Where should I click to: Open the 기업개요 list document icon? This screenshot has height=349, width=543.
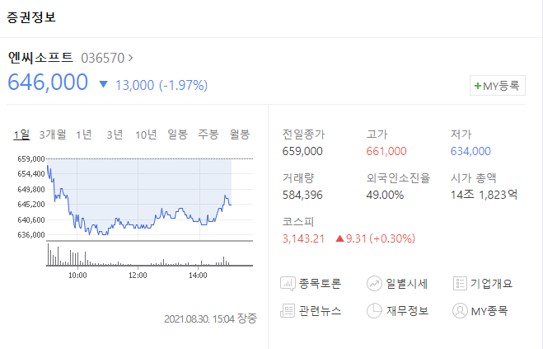460,284
